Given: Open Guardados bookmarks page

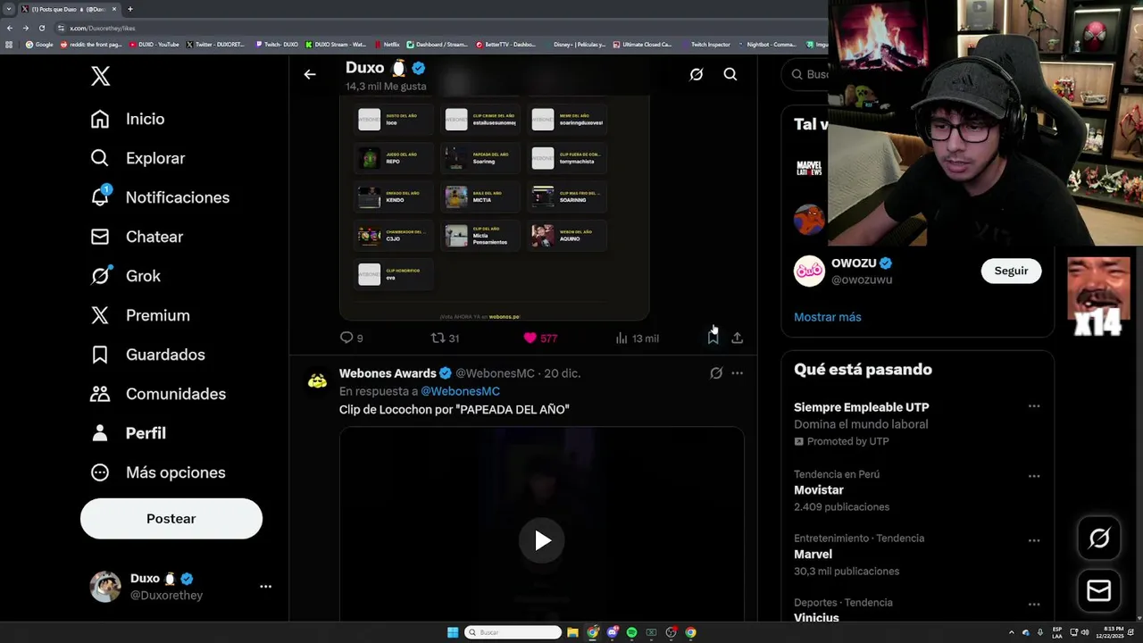Looking at the screenshot, I should pyautogui.click(x=147, y=355).
